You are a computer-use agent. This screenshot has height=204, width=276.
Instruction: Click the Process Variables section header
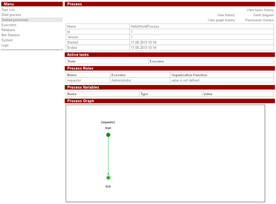[x=83, y=87]
